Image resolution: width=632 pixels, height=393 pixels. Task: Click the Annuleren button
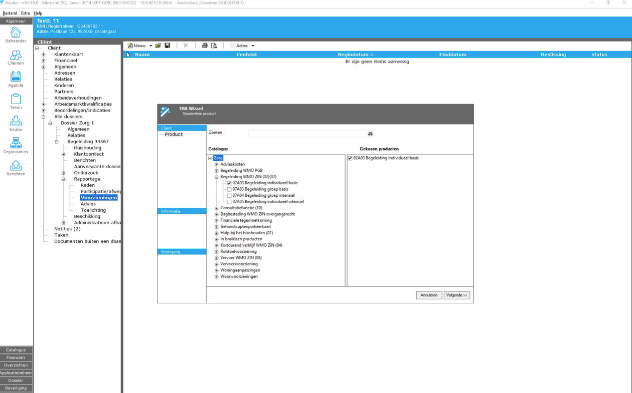[429, 295]
